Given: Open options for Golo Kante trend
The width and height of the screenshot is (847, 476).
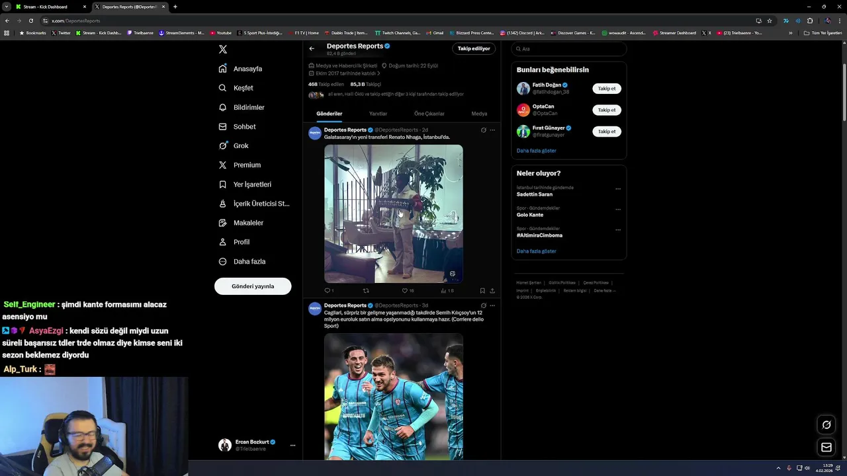Looking at the screenshot, I should click(x=618, y=210).
